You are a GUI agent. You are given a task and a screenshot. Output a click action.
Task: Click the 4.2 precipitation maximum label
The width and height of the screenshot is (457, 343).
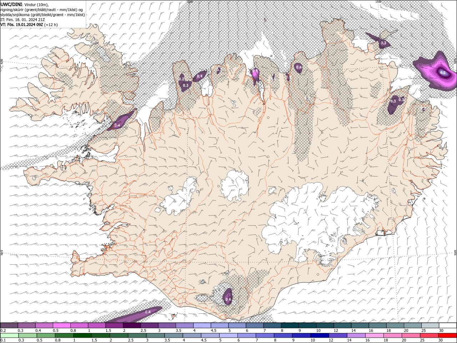pyautogui.click(x=443, y=73)
